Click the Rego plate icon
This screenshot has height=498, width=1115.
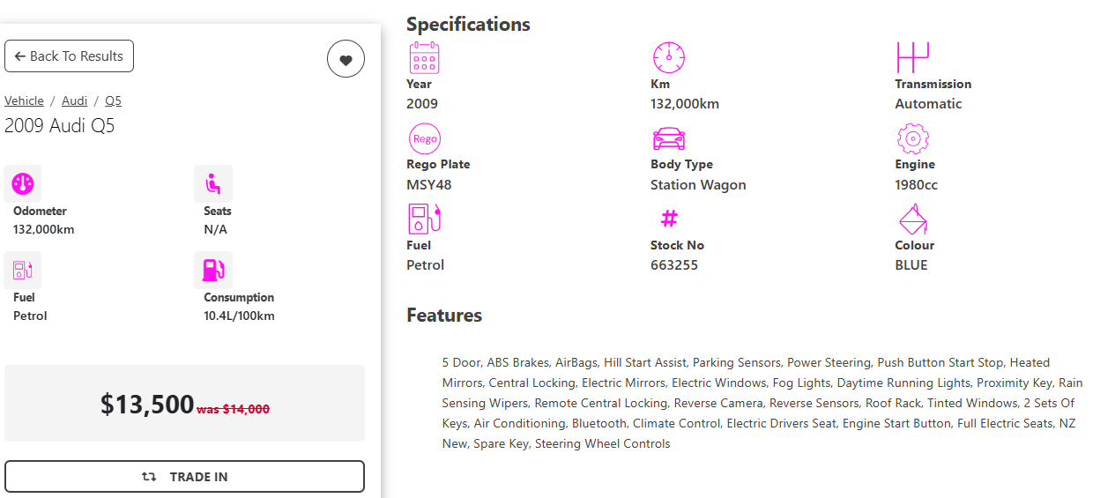click(x=424, y=138)
